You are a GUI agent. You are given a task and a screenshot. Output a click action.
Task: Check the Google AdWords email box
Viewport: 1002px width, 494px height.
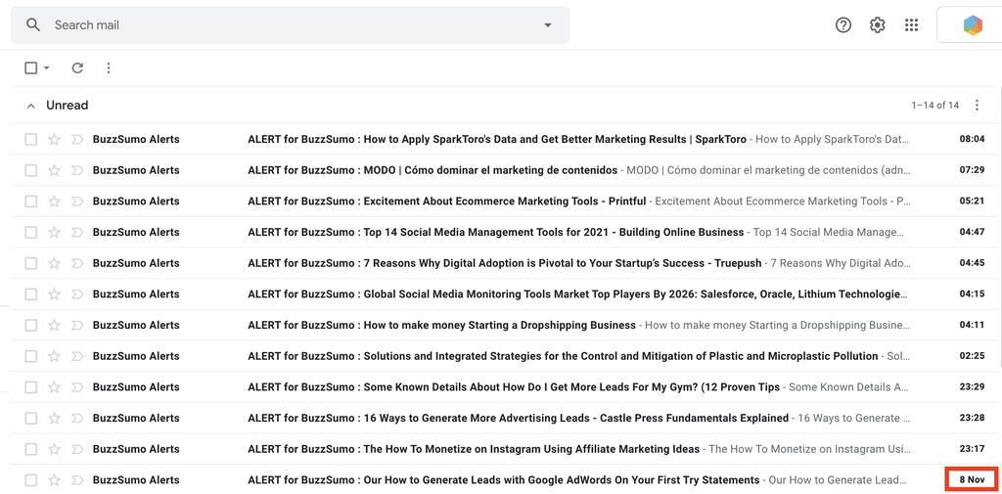coord(31,480)
